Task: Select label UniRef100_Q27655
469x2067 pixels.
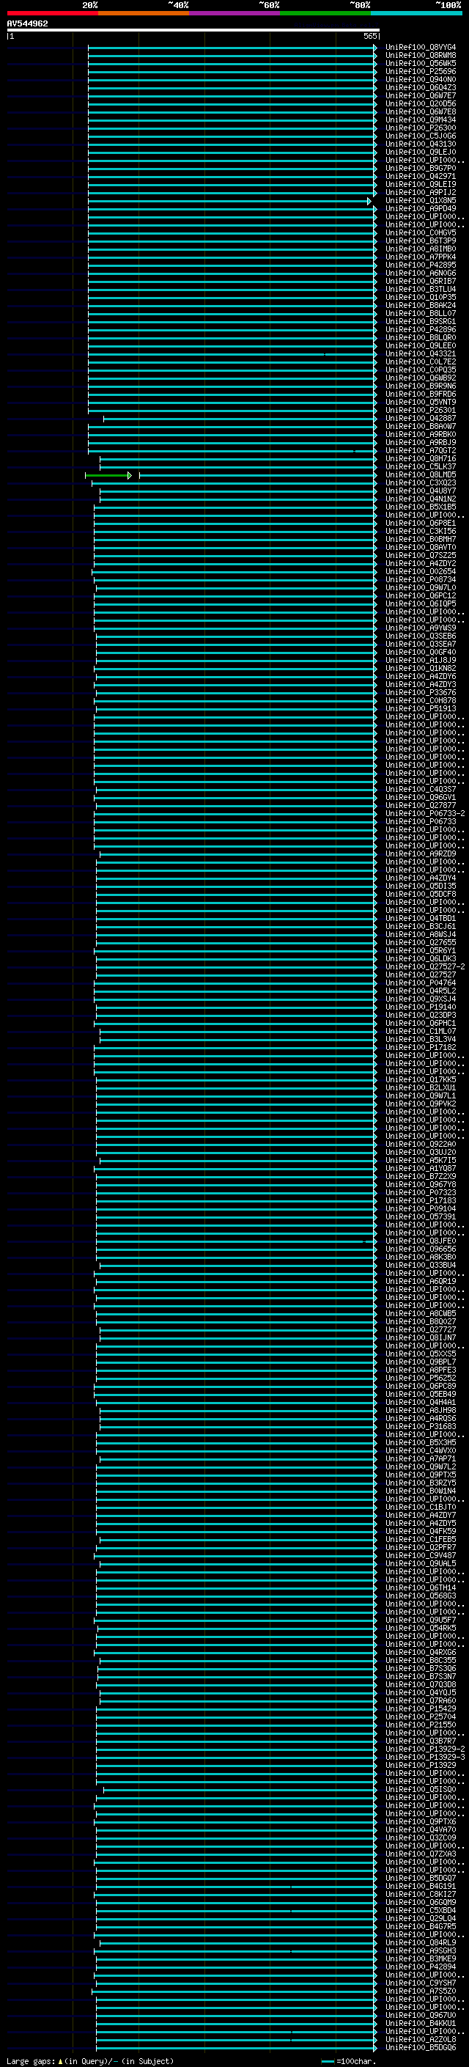Action: point(421,943)
